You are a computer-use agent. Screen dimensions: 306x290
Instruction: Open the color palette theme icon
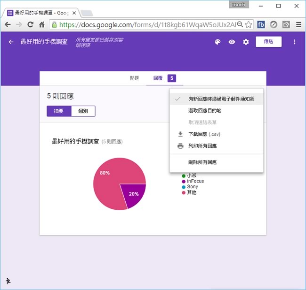pyautogui.click(x=217, y=42)
